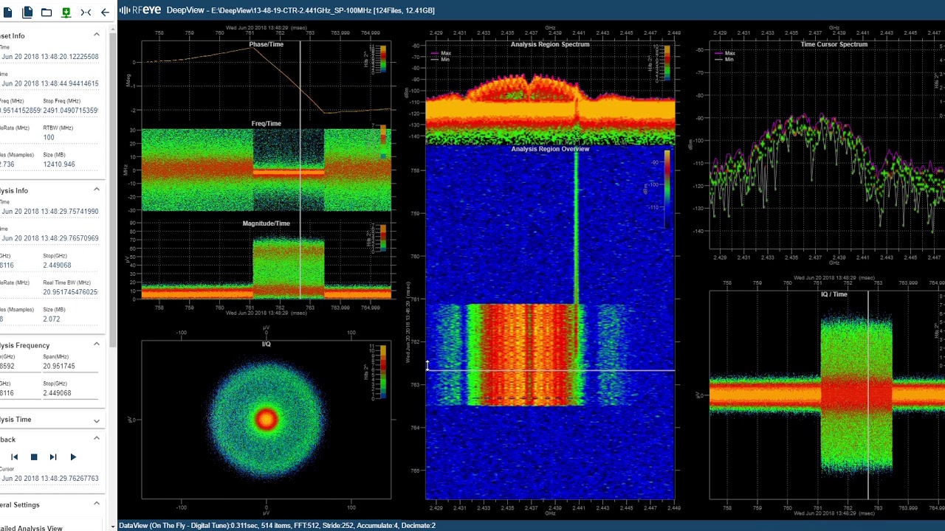Click the back arrow icon in the toolbar
The height and width of the screenshot is (531, 945).
coord(105,12)
